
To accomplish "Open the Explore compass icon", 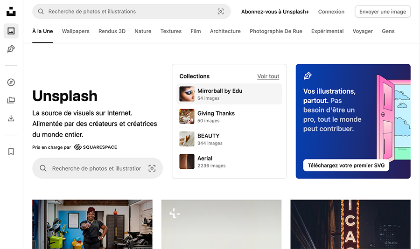I will (x=11, y=83).
